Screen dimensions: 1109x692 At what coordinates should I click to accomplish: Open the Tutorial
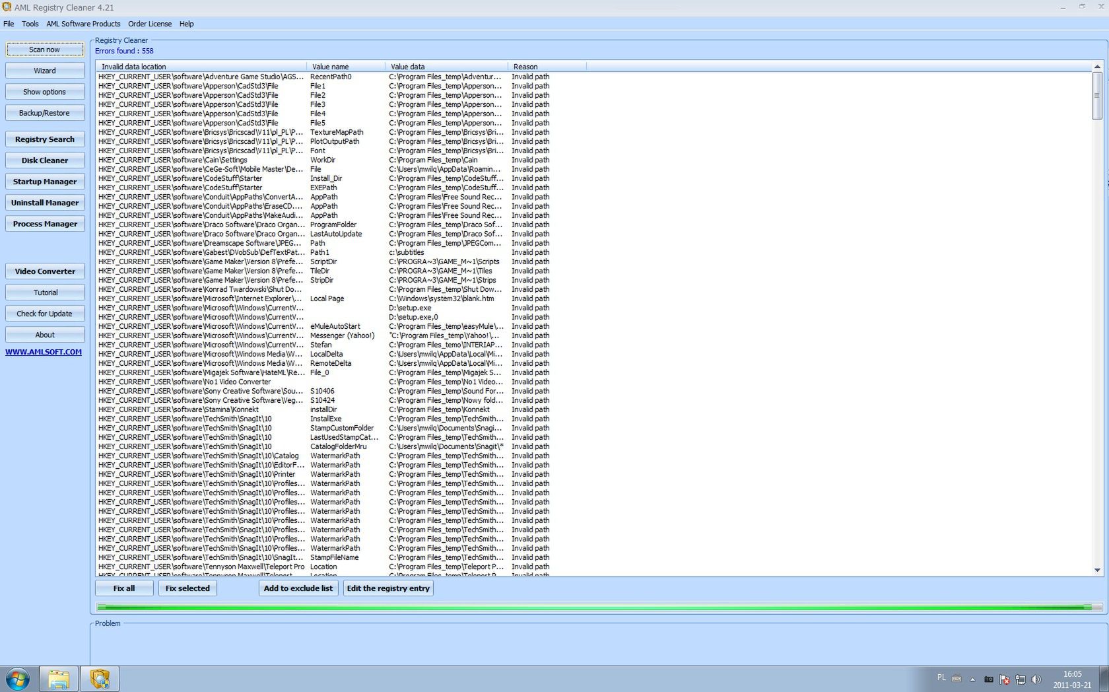point(45,293)
